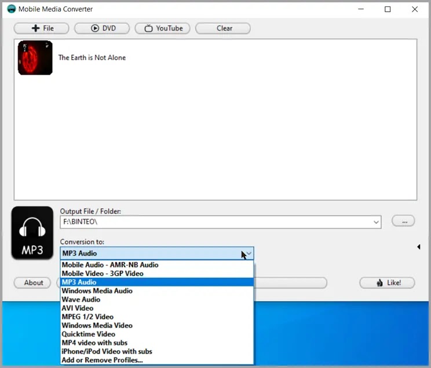Select MPEG 1/2 Video option
This screenshot has width=431, height=368.
[x=157, y=317]
